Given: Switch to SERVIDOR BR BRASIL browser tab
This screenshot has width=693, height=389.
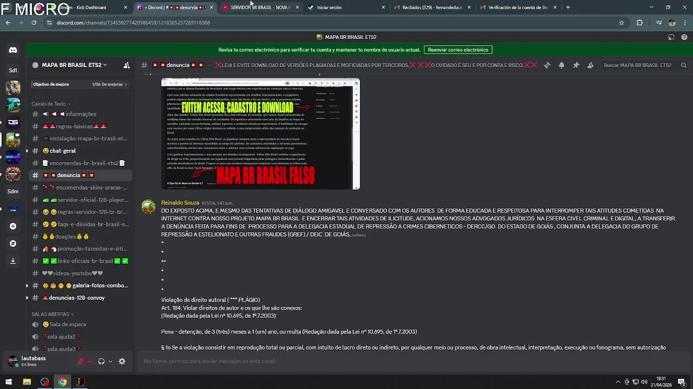Looking at the screenshot, I should point(260,8).
